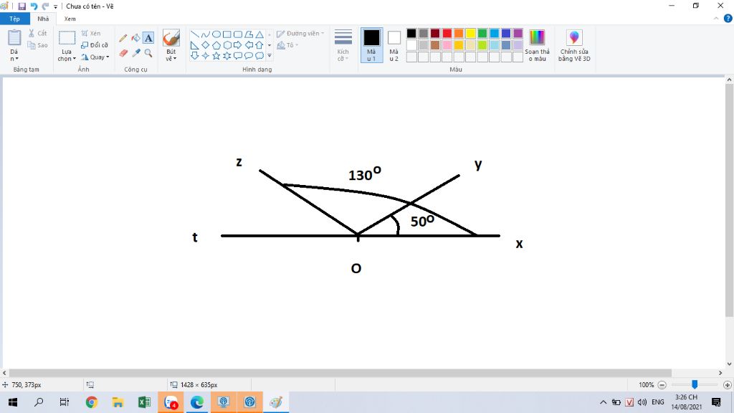Choose the Six-point star shape
The image size is (734, 413).
point(227,56)
